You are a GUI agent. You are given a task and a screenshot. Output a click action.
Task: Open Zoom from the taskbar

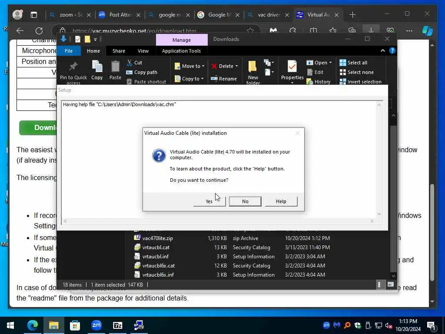(96, 325)
